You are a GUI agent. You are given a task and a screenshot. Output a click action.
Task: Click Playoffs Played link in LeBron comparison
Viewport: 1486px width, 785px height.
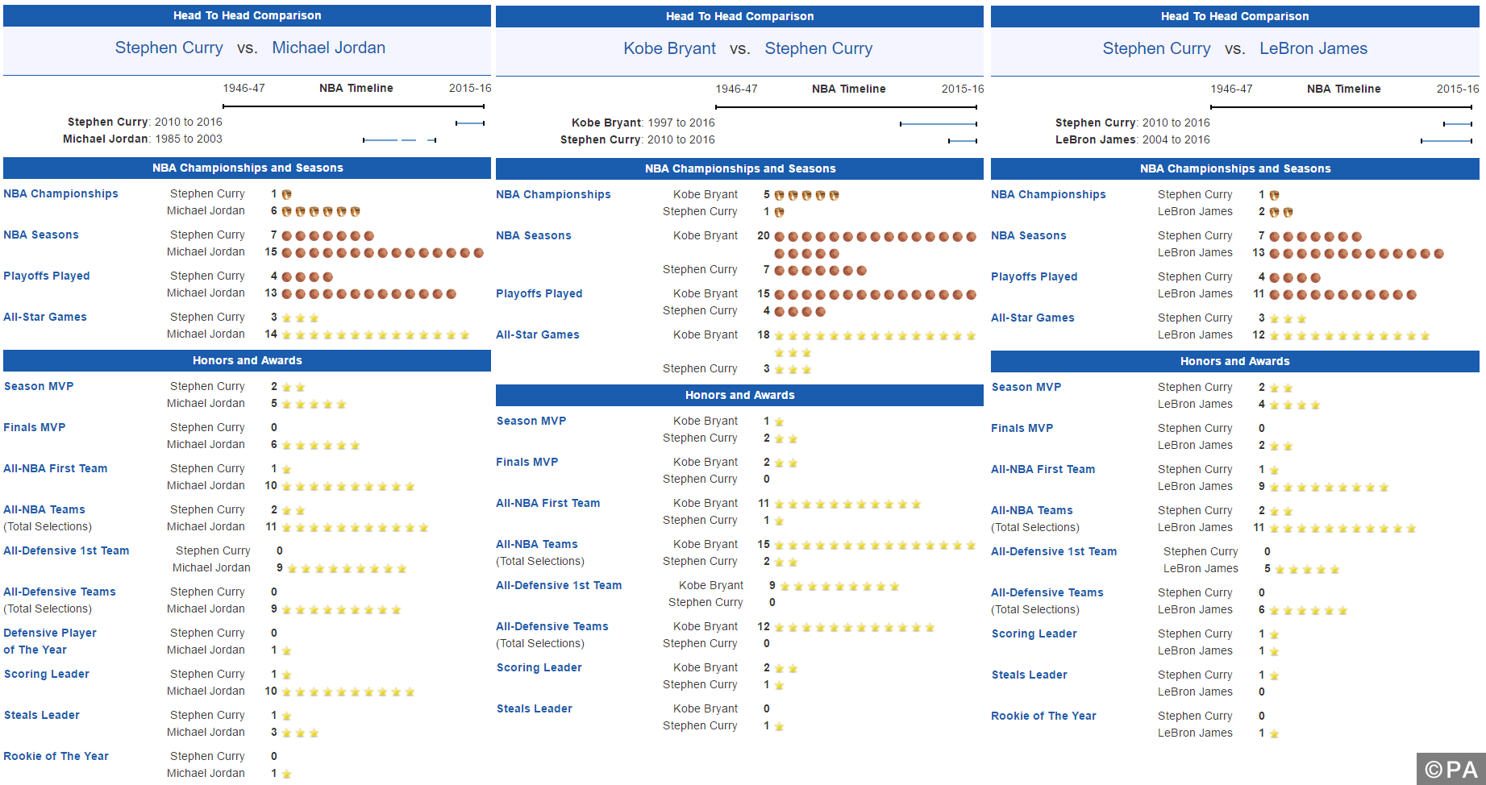[x=1034, y=276]
